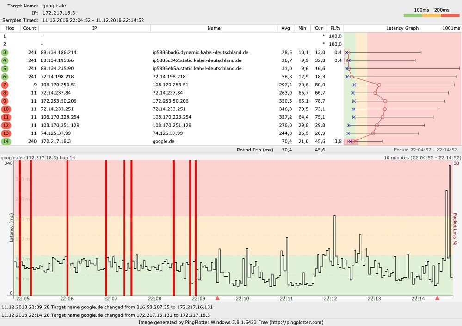Screen dimensions: 462x326
Task: Click the green hop 14 indicator circle
Action: (x=4, y=141)
